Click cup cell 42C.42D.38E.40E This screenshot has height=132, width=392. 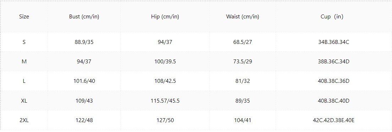click(x=333, y=121)
